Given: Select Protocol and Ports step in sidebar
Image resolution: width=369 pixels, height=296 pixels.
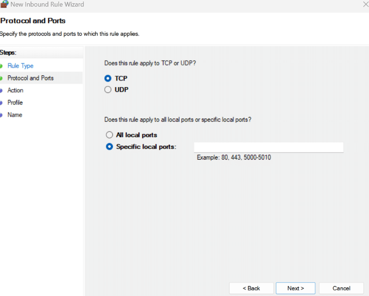Looking at the screenshot, I should (x=31, y=78).
